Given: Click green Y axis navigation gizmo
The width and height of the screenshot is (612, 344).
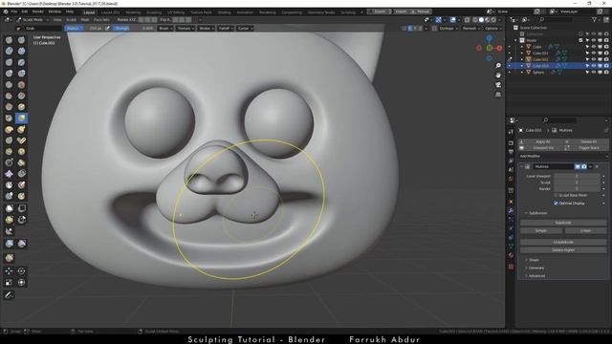Looking at the screenshot, I should [x=489, y=48].
